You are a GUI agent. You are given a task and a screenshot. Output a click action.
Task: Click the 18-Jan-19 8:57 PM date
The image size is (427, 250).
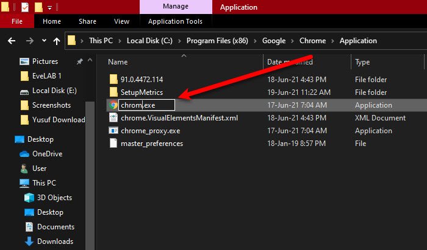click(296, 143)
